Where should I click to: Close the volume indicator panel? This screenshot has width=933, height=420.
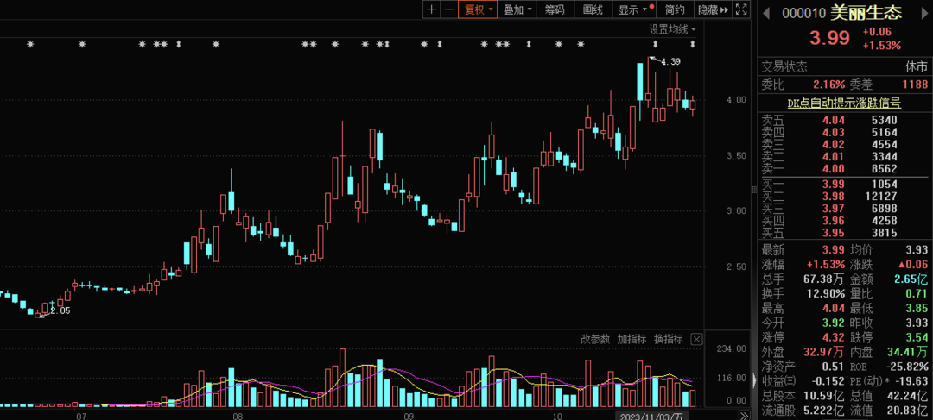coord(697,339)
